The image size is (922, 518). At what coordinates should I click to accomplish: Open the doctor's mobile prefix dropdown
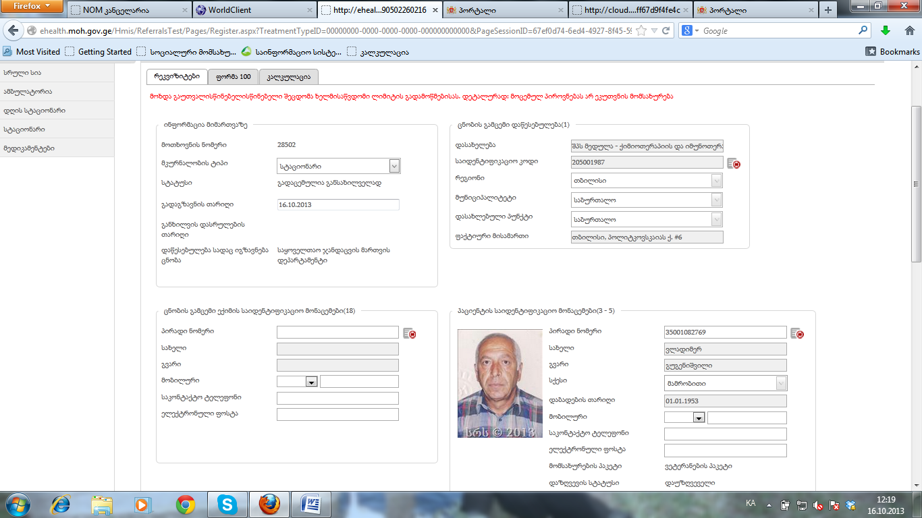tap(311, 382)
